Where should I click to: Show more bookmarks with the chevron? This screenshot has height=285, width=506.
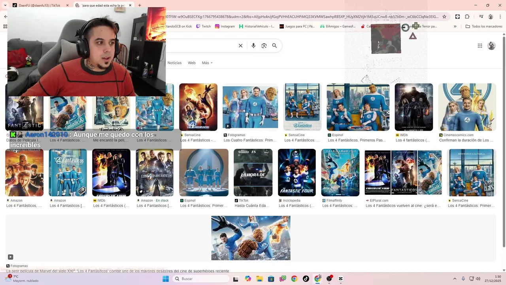[455, 27]
